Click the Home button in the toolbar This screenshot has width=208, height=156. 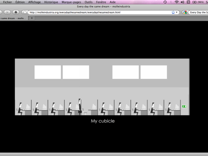pos(16,12)
